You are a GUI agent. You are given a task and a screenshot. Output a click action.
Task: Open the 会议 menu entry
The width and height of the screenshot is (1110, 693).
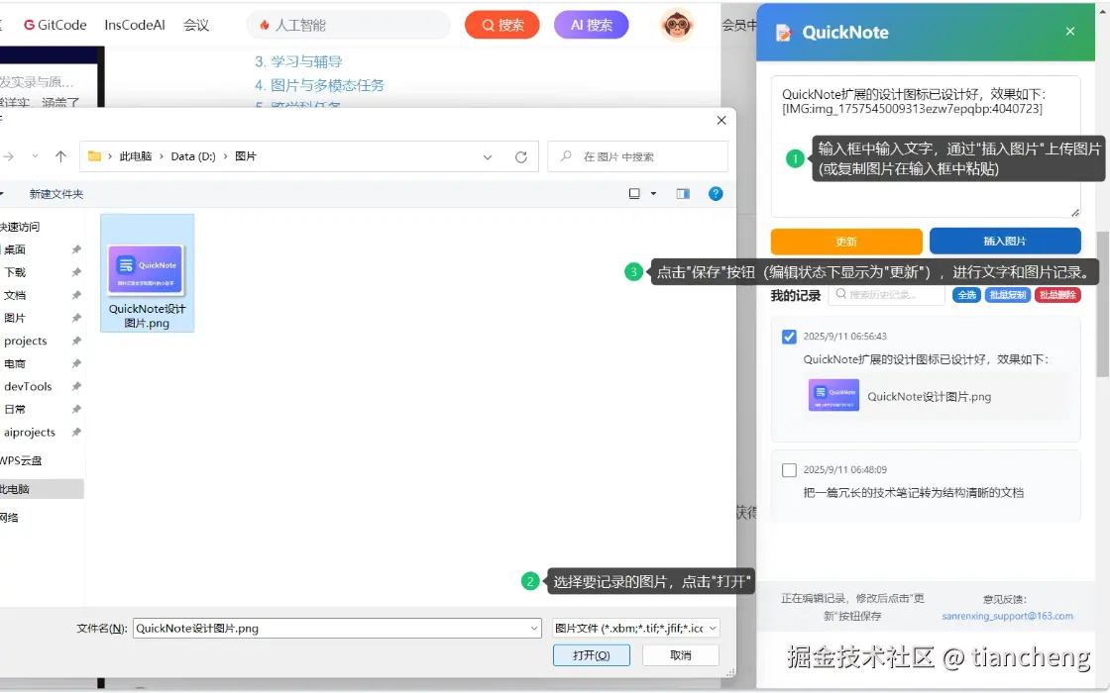196,25
